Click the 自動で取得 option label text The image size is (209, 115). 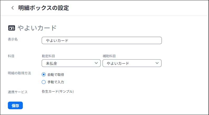click(x=56, y=75)
